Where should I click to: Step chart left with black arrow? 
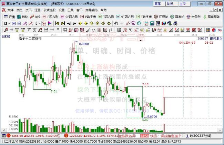[69, 23]
